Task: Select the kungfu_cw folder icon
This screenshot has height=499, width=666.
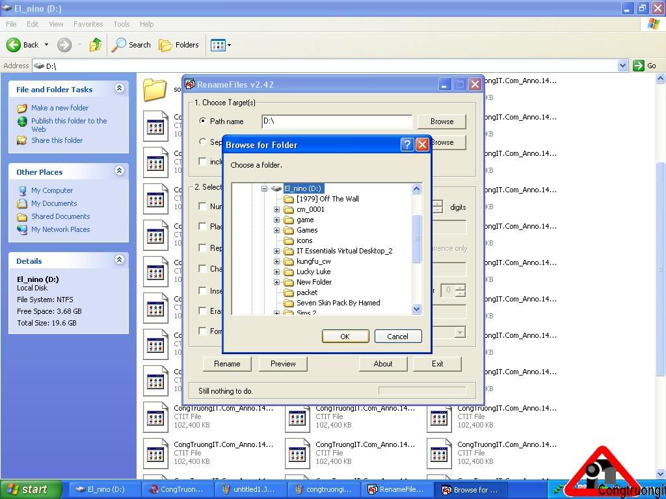Action: [289, 261]
